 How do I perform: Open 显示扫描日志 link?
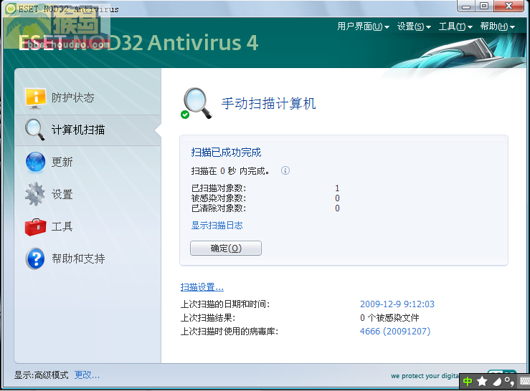217,225
